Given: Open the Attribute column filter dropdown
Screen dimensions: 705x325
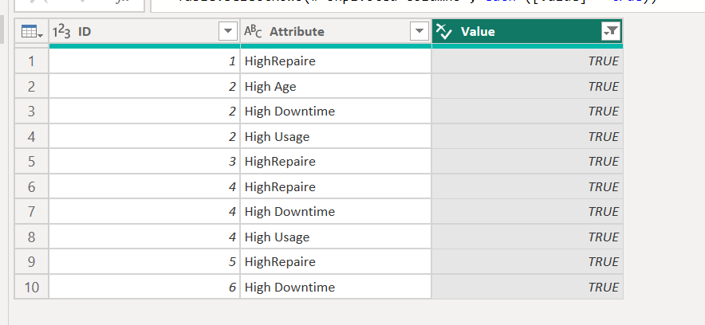Looking at the screenshot, I should [419, 31].
